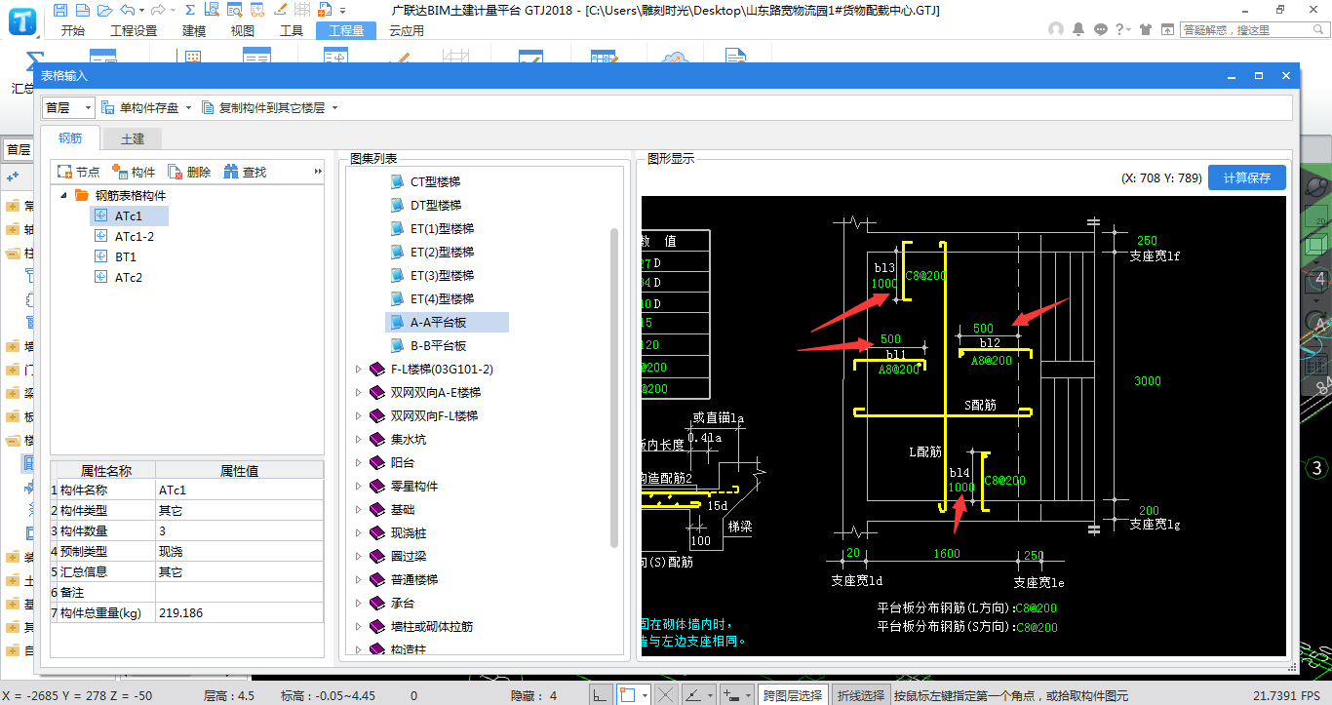Click the 查找 binoculars search button
This screenshot has width=1332, height=705.
(x=245, y=172)
